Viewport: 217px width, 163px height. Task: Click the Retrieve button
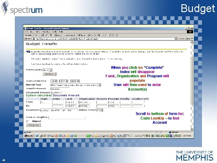[x=49, y=74]
